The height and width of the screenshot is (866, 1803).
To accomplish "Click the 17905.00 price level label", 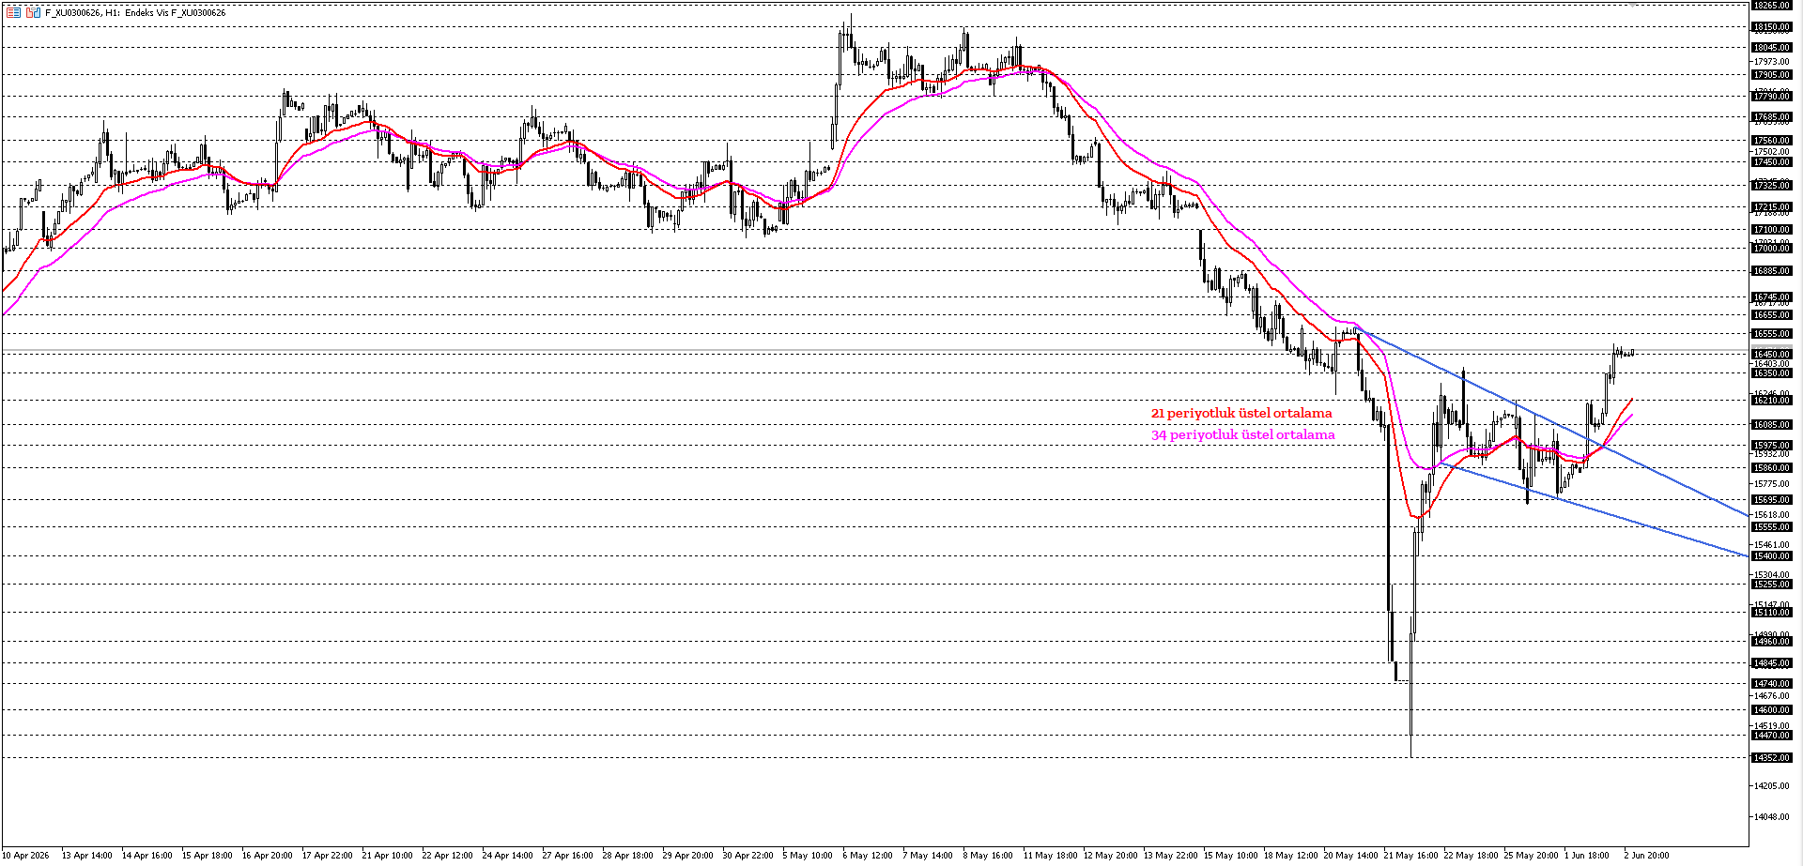I will coord(1772,75).
